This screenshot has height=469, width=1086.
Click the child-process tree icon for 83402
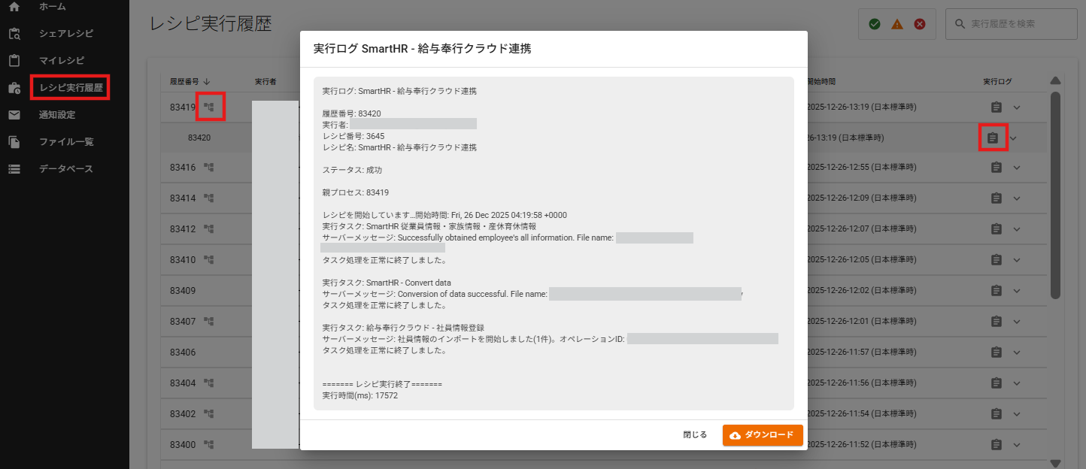(x=209, y=413)
